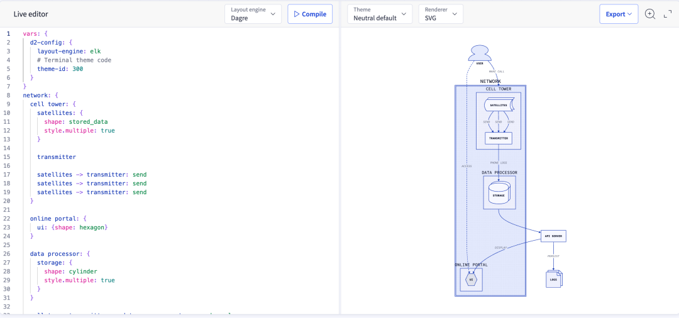
Task: Click the 'cell tower: {' code line
Action: click(53, 104)
